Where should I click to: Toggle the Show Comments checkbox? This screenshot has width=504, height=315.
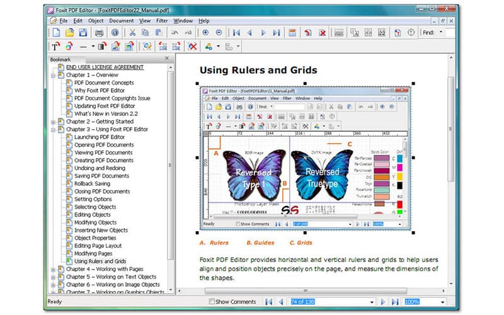tap(212, 302)
